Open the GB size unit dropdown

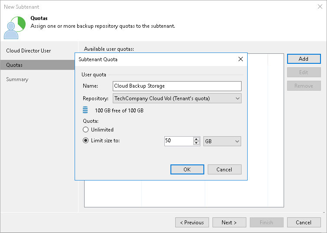click(222, 141)
